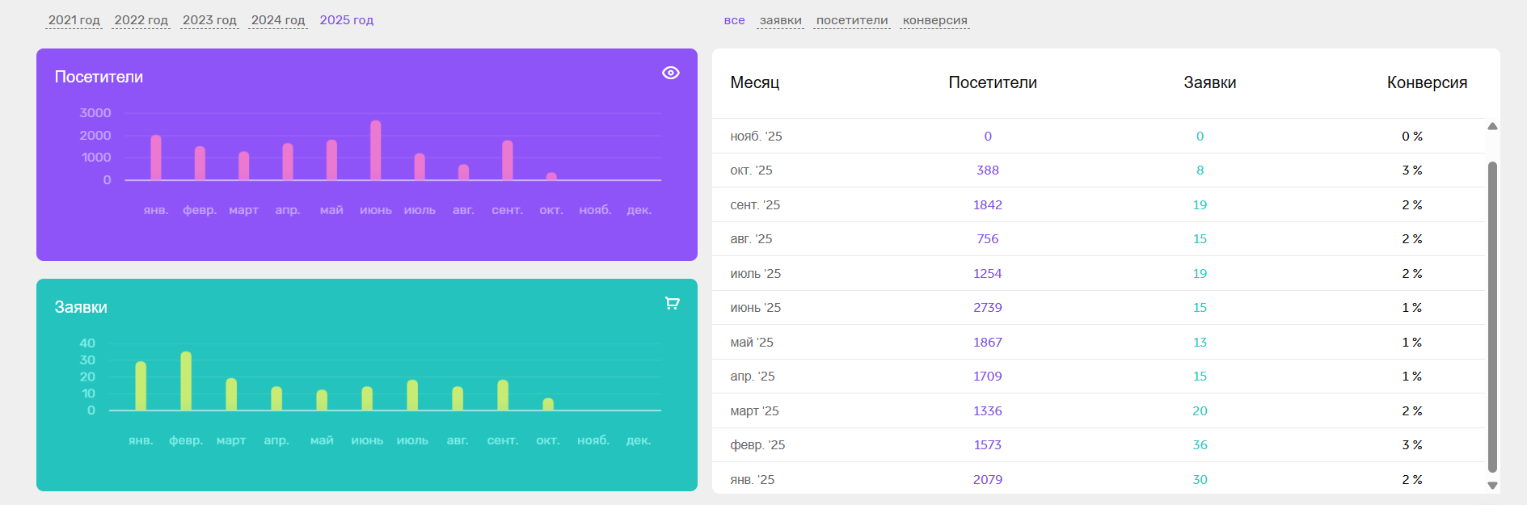The height and width of the screenshot is (505, 1527).
Task: Select the 2023 год period
Action: pos(209,20)
